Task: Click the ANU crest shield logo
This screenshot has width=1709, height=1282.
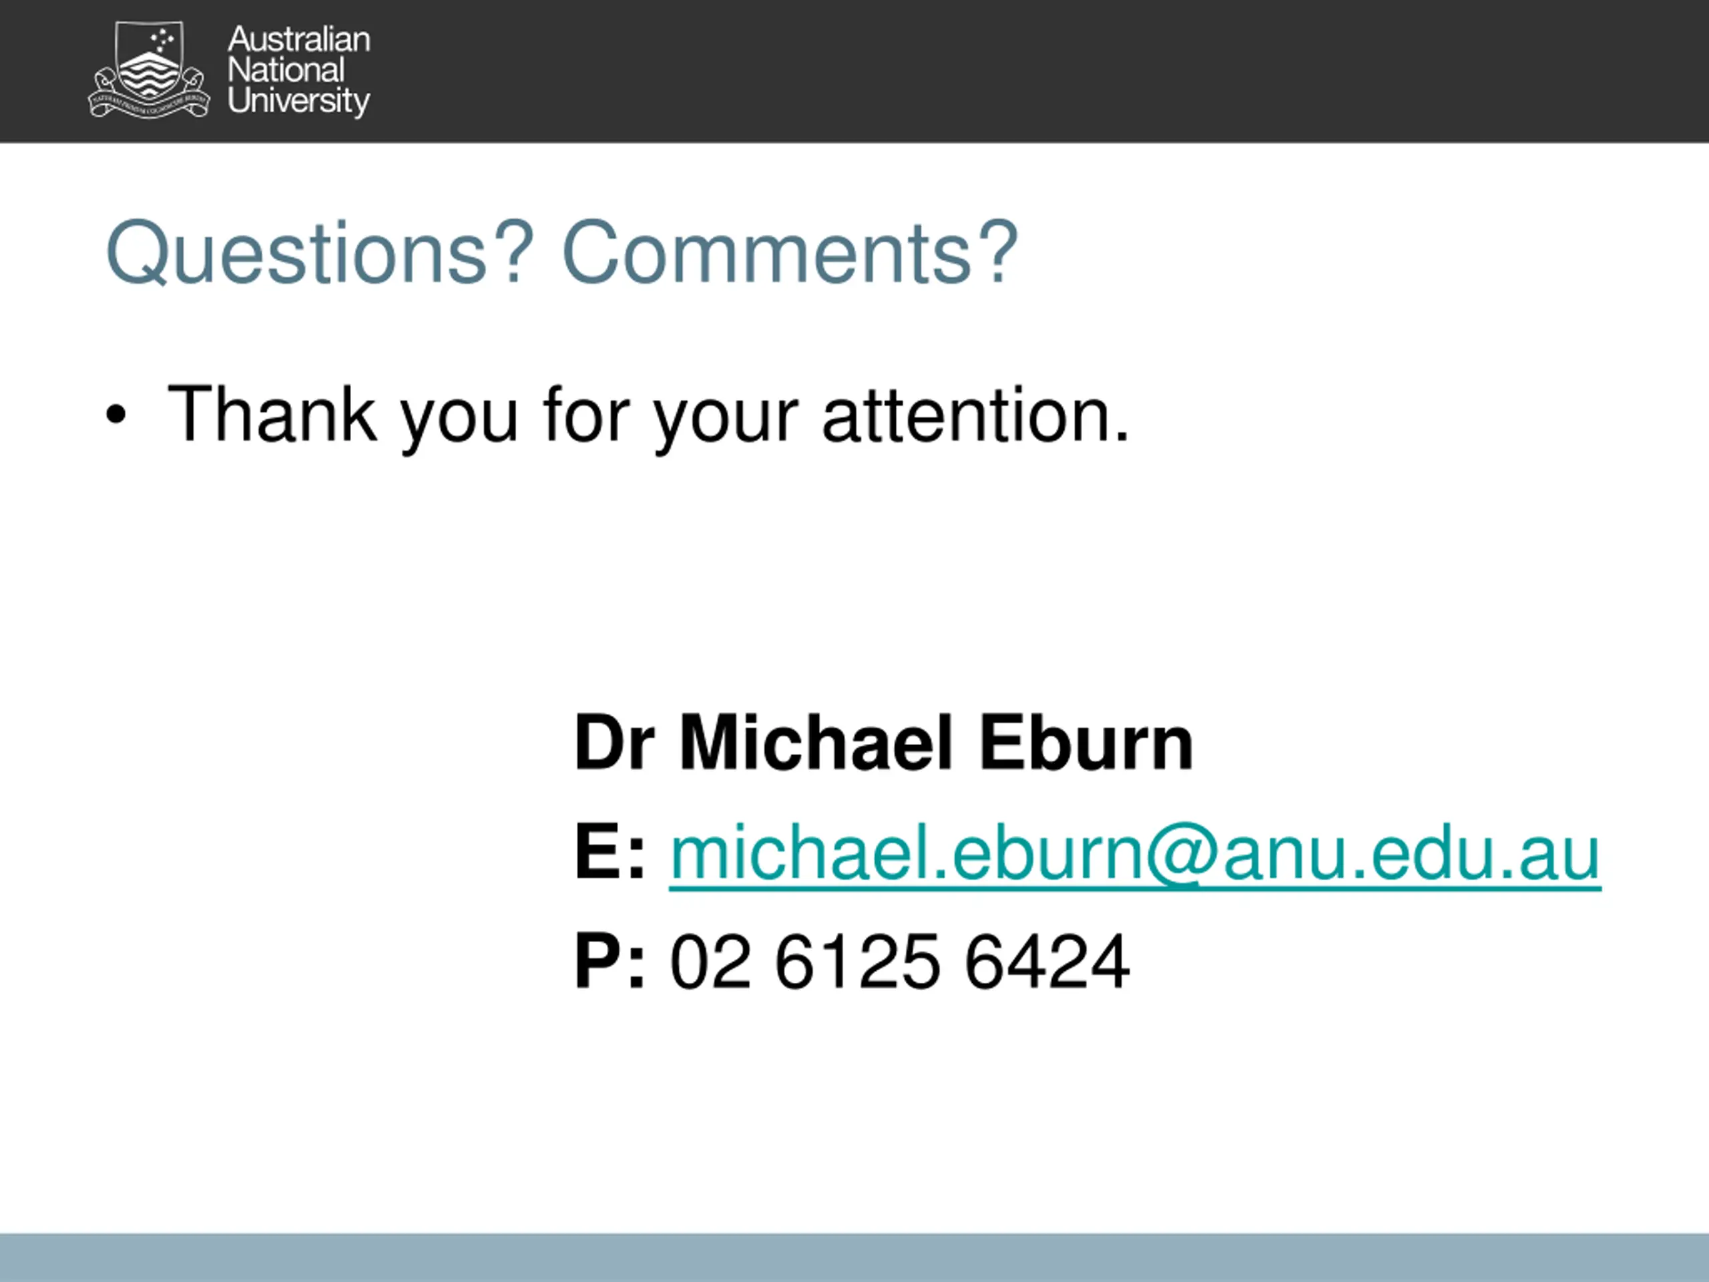Action: point(148,69)
